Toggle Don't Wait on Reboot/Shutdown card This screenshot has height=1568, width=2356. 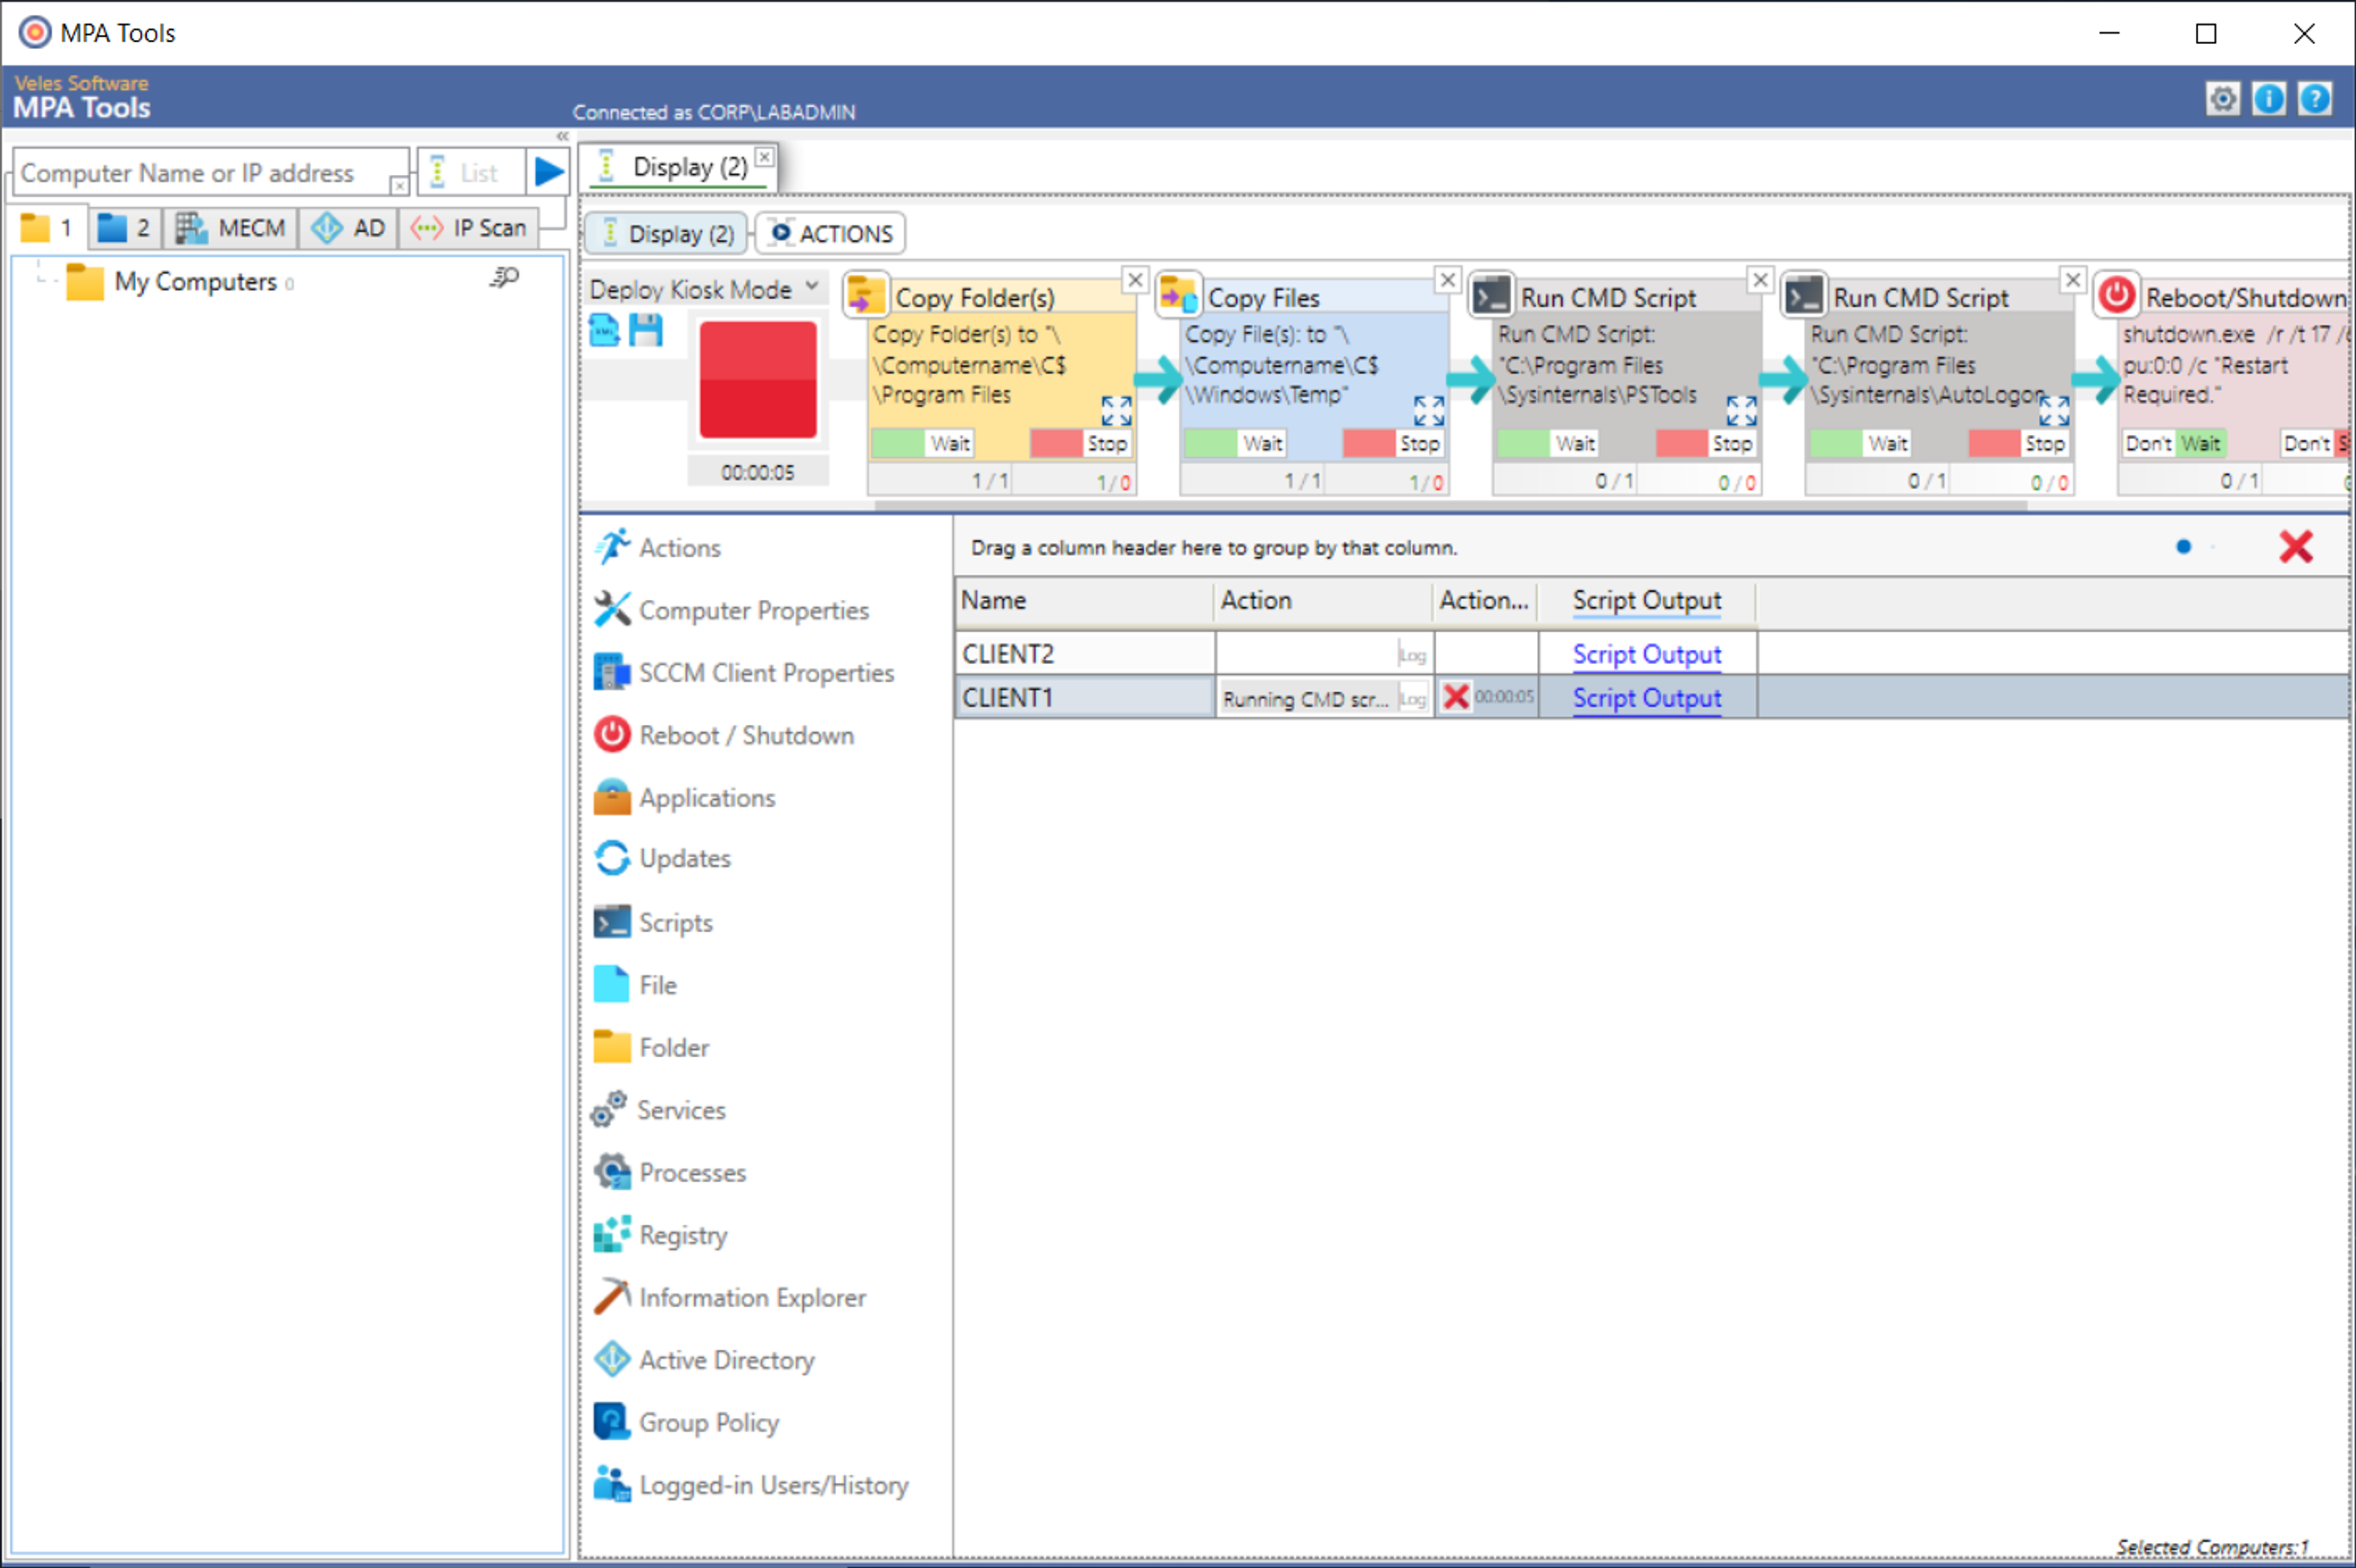pyautogui.click(x=2174, y=443)
